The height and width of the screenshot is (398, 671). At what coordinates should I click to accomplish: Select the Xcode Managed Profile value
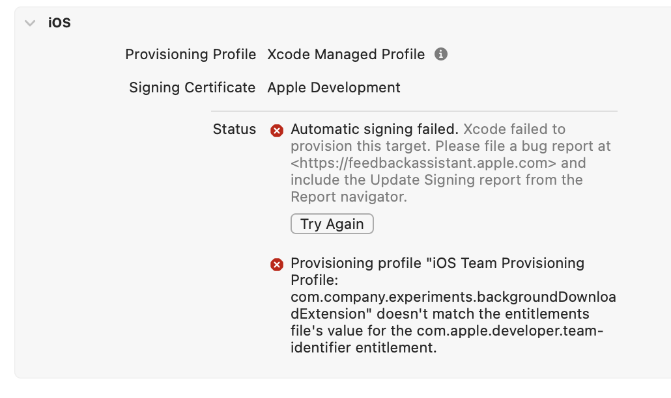[346, 55]
